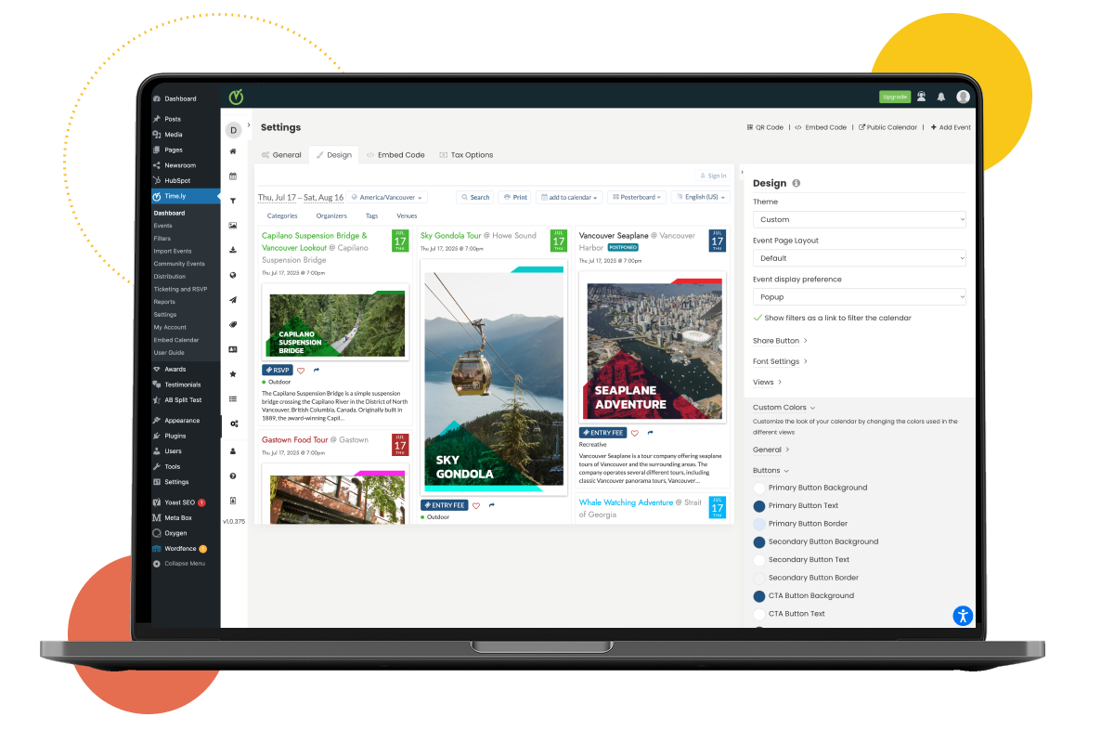This screenshot has width=1114, height=730.
Task: Open the Event Page Layout dropdown
Action: (859, 258)
